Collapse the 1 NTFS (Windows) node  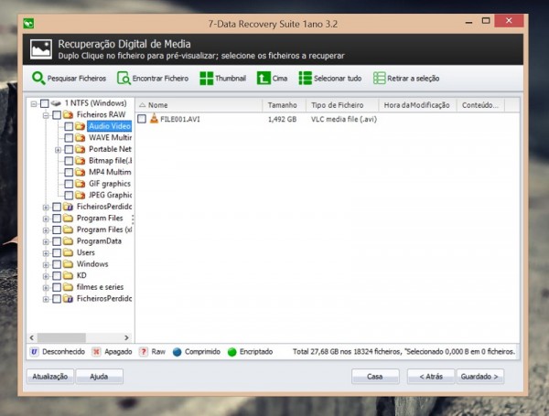34,104
